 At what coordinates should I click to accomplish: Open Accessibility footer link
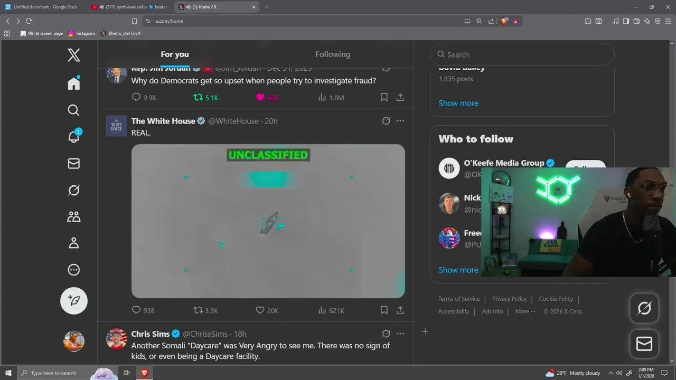pyautogui.click(x=454, y=311)
